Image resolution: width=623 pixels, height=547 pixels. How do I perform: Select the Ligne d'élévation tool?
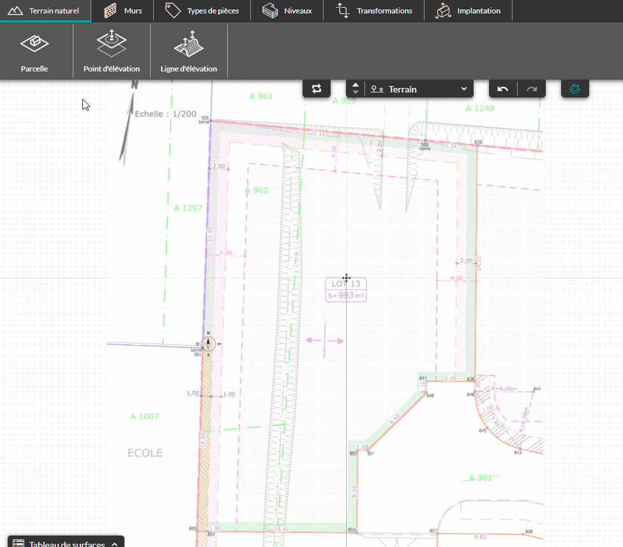(x=189, y=52)
